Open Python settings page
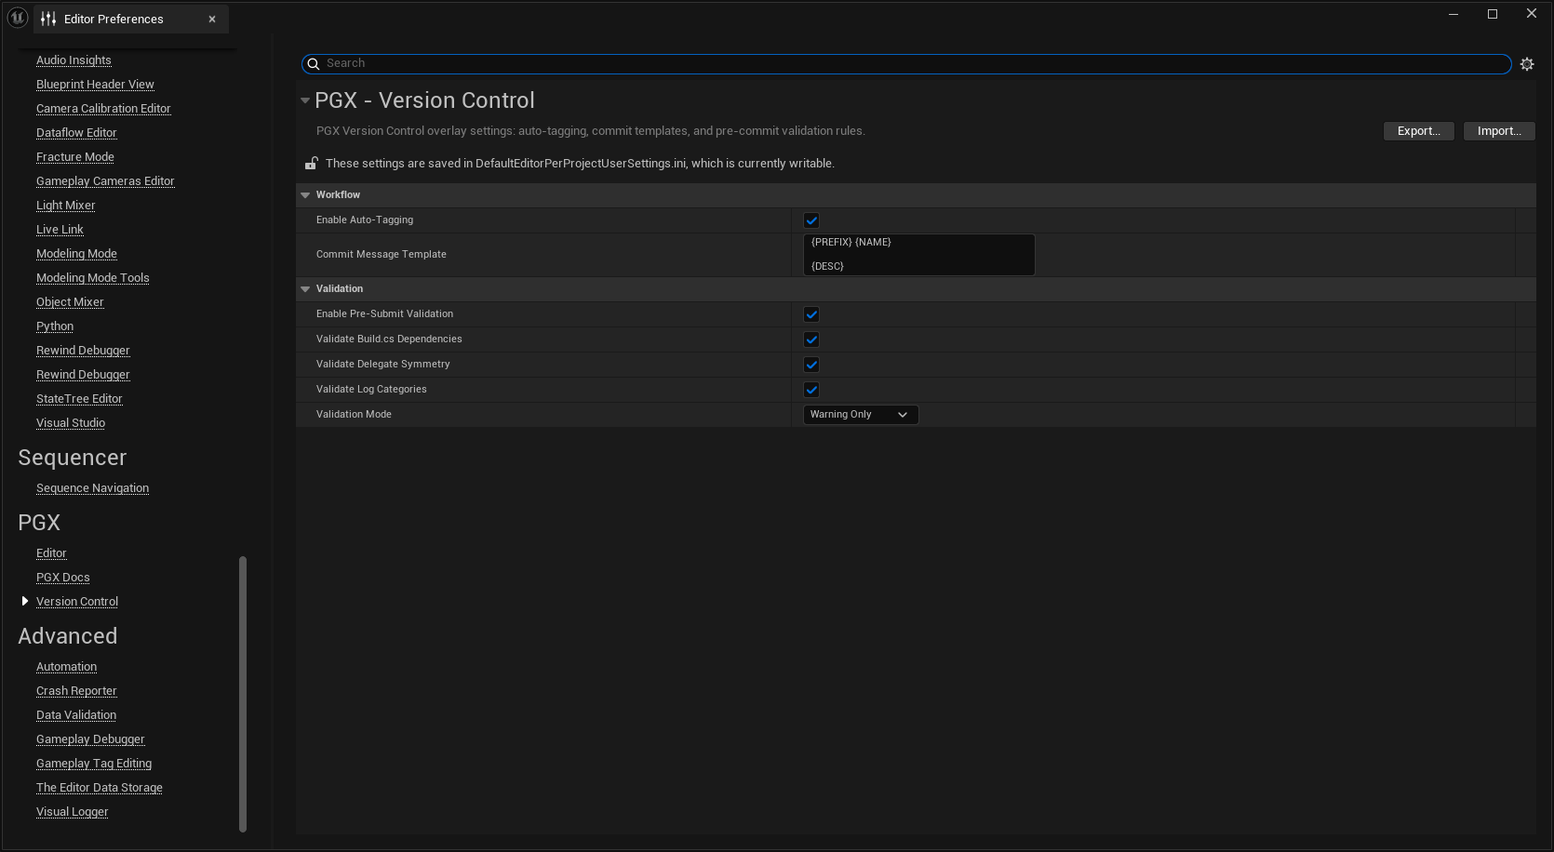 55,326
